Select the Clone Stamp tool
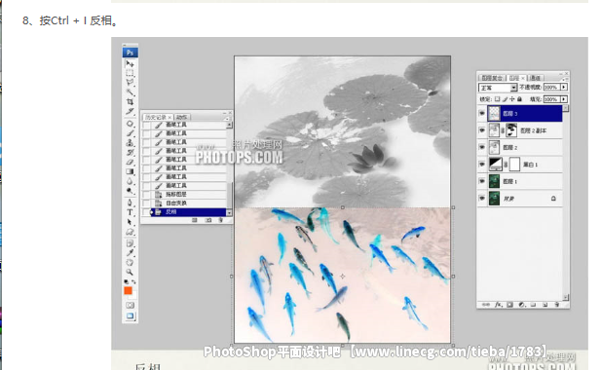The height and width of the screenshot is (370, 601). [x=130, y=143]
